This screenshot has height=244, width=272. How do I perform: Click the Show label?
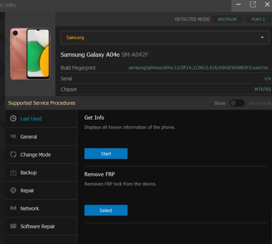tap(219, 103)
